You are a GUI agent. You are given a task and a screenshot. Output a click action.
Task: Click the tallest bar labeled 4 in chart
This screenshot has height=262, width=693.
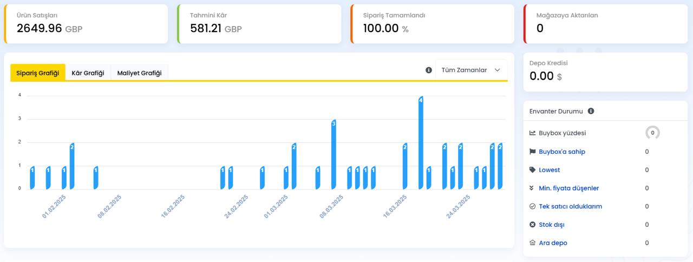coord(421,143)
